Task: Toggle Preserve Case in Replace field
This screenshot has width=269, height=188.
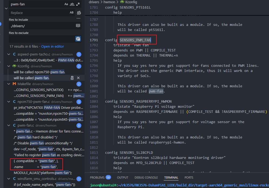Action: (72, 13)
